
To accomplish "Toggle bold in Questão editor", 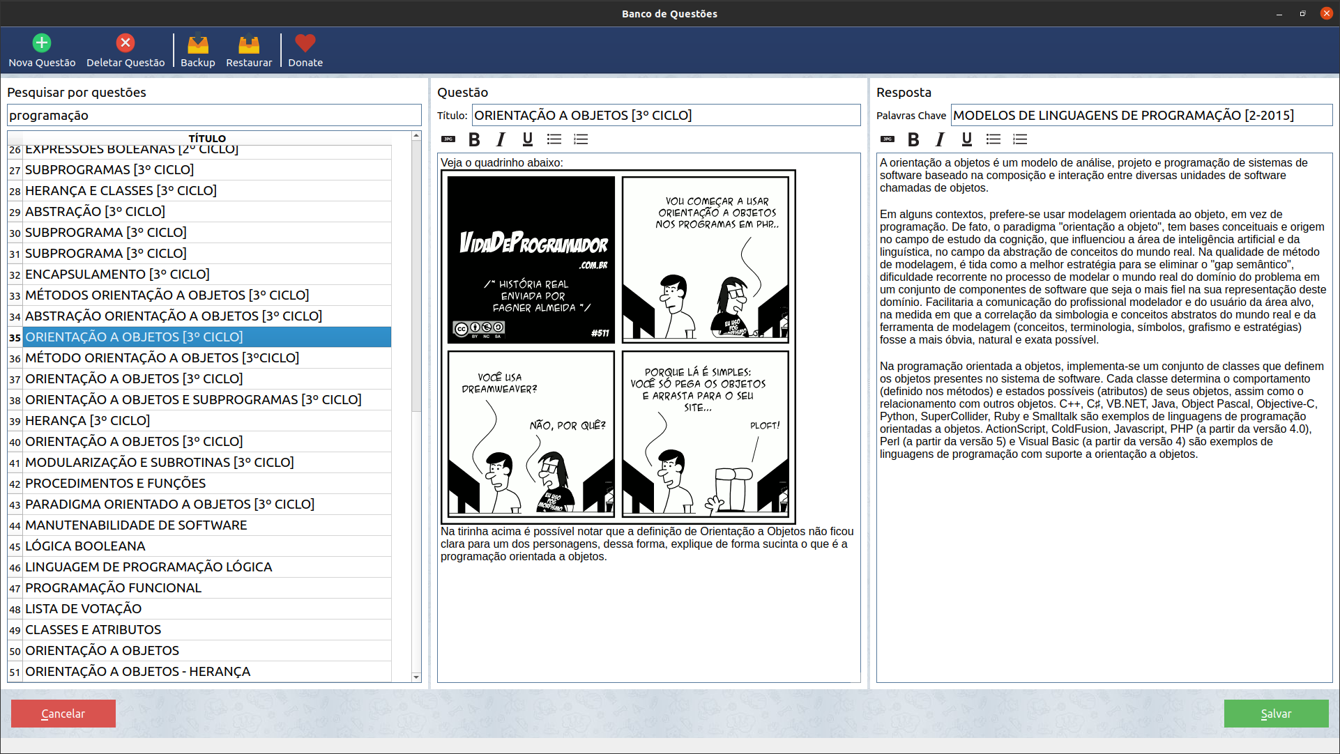I will [x=474, y=139].
